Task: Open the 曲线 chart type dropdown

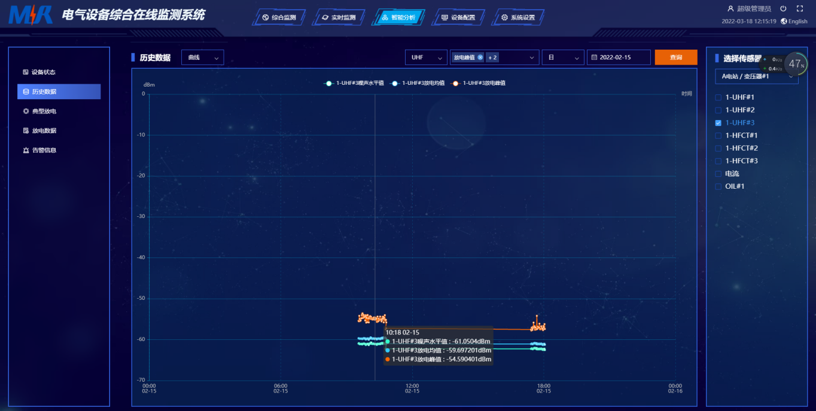Action: 202,57
